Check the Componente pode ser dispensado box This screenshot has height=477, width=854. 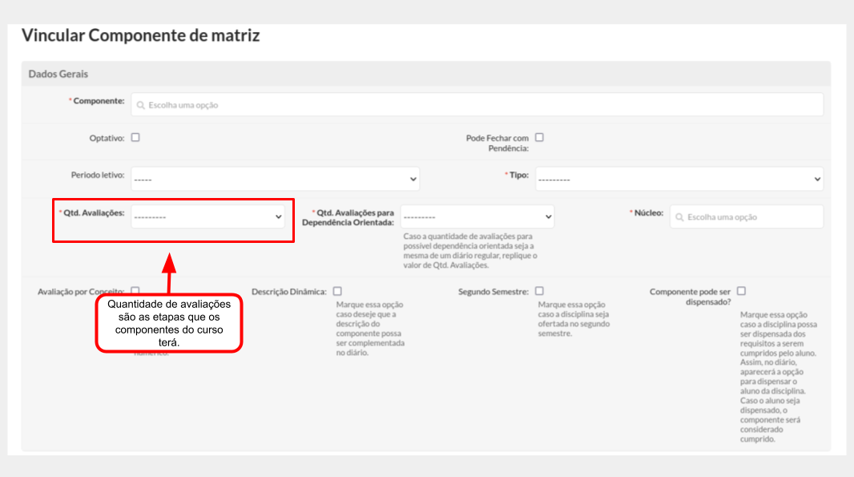pyautogui.click(x=741, y=291)
